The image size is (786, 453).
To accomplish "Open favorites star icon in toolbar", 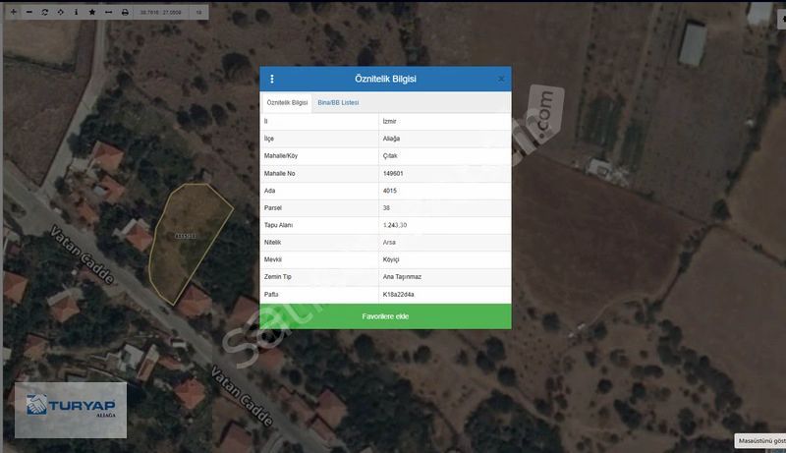I will tap(92, 12).
